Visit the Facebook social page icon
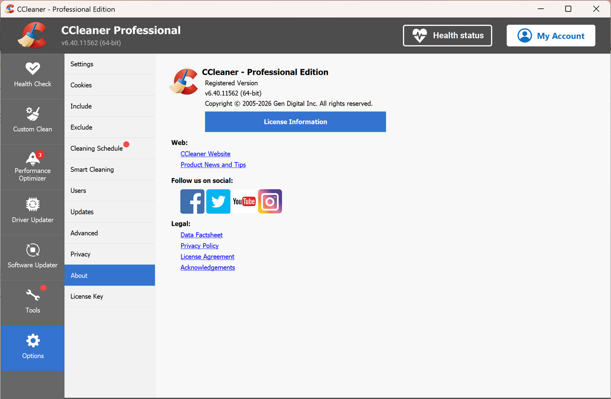 [193, 201]
